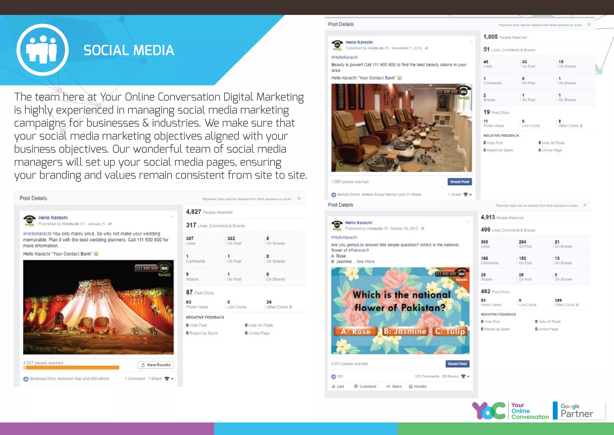Open Hello Karachi avatar on wedding post

tap(29, 221)
